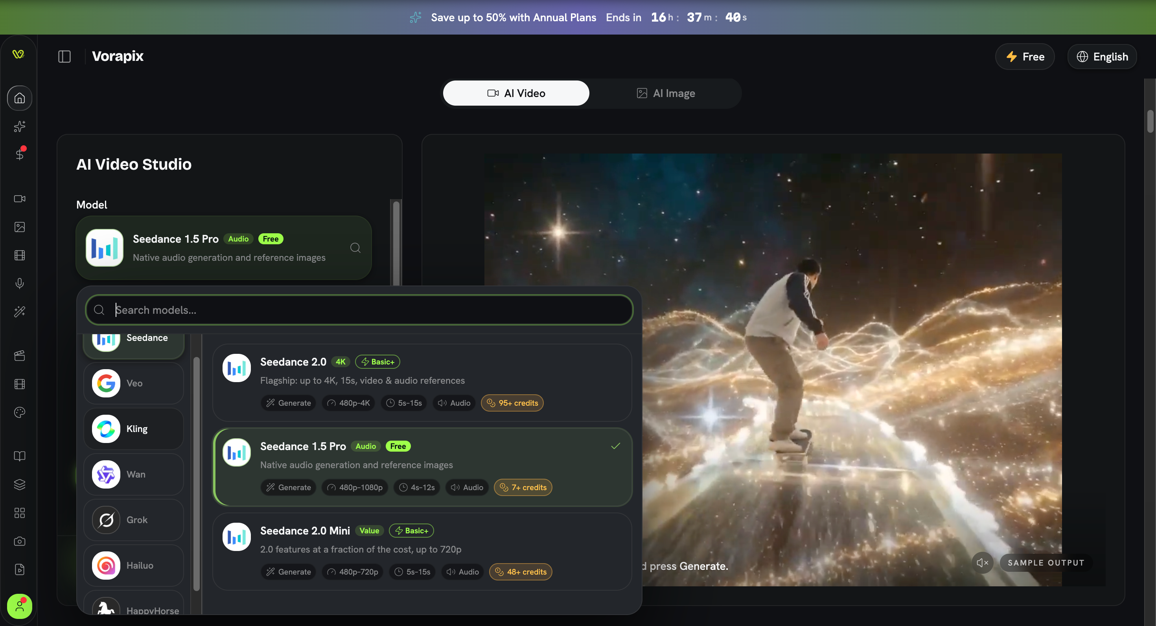Click the Seedance 2.0 model logo icon

click(x=236, y=368)
